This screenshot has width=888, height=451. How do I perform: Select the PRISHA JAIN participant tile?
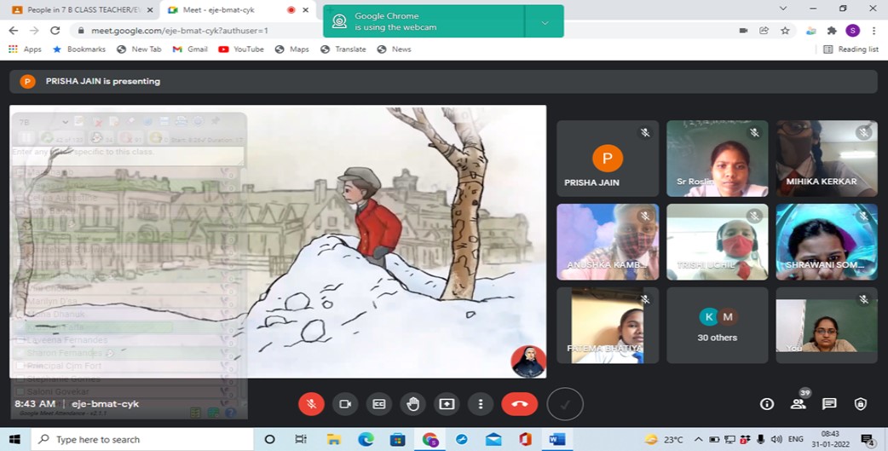click(x=608, y=159)
